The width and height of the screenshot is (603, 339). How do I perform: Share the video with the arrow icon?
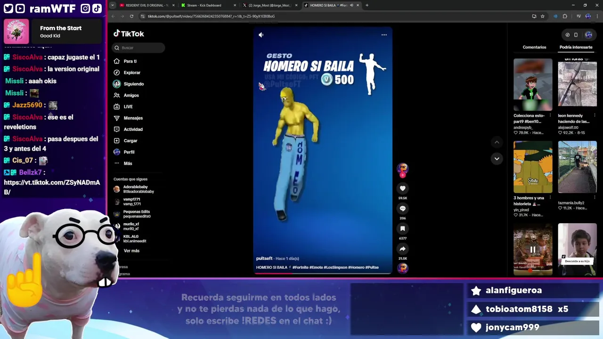point(402,249)
